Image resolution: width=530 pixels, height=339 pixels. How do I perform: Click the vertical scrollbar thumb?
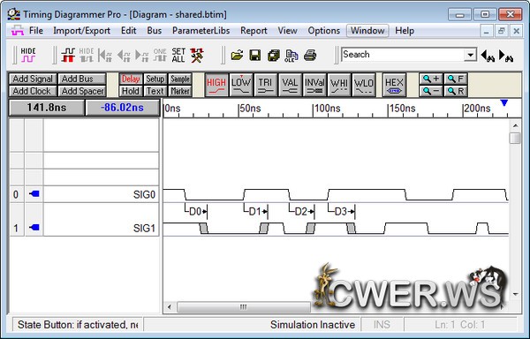[515, 138]
